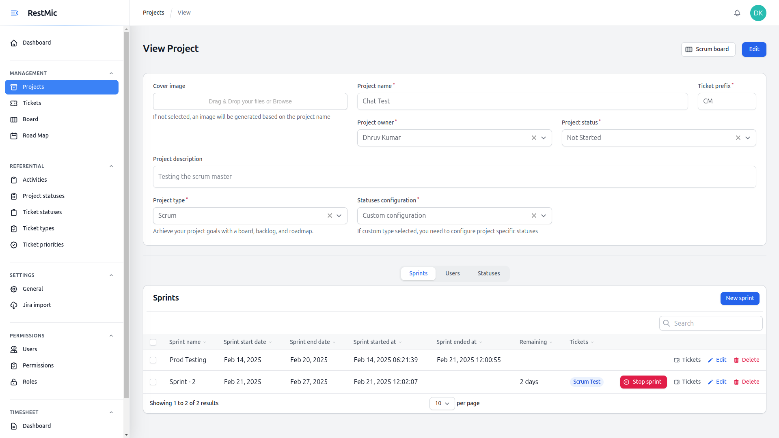Select the Ticket priorities icon

(x=14, y=245)
